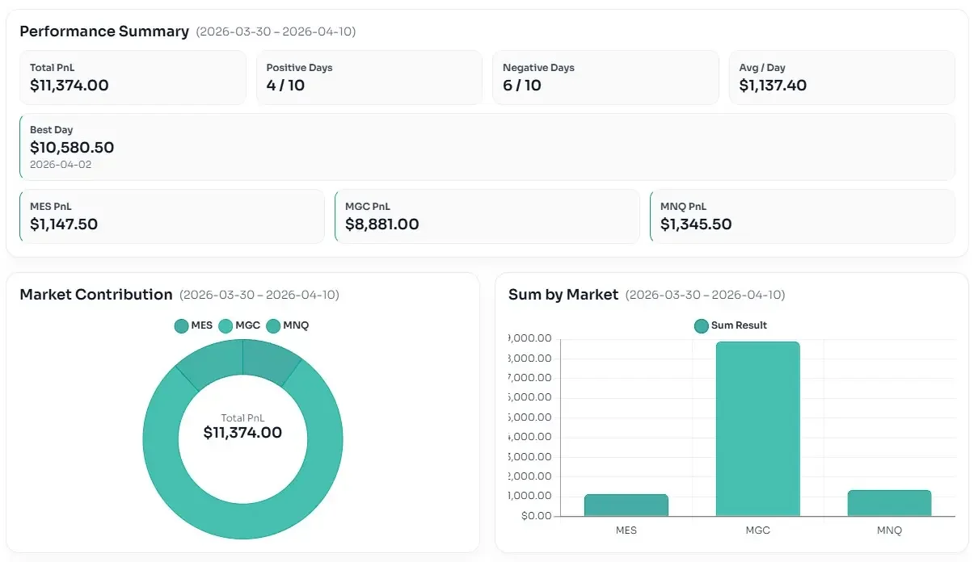The height and width of the screenshot is (562, 978).
Task: Click the MES PnL $1,147.50 card
Action: (x=171, y=216)
